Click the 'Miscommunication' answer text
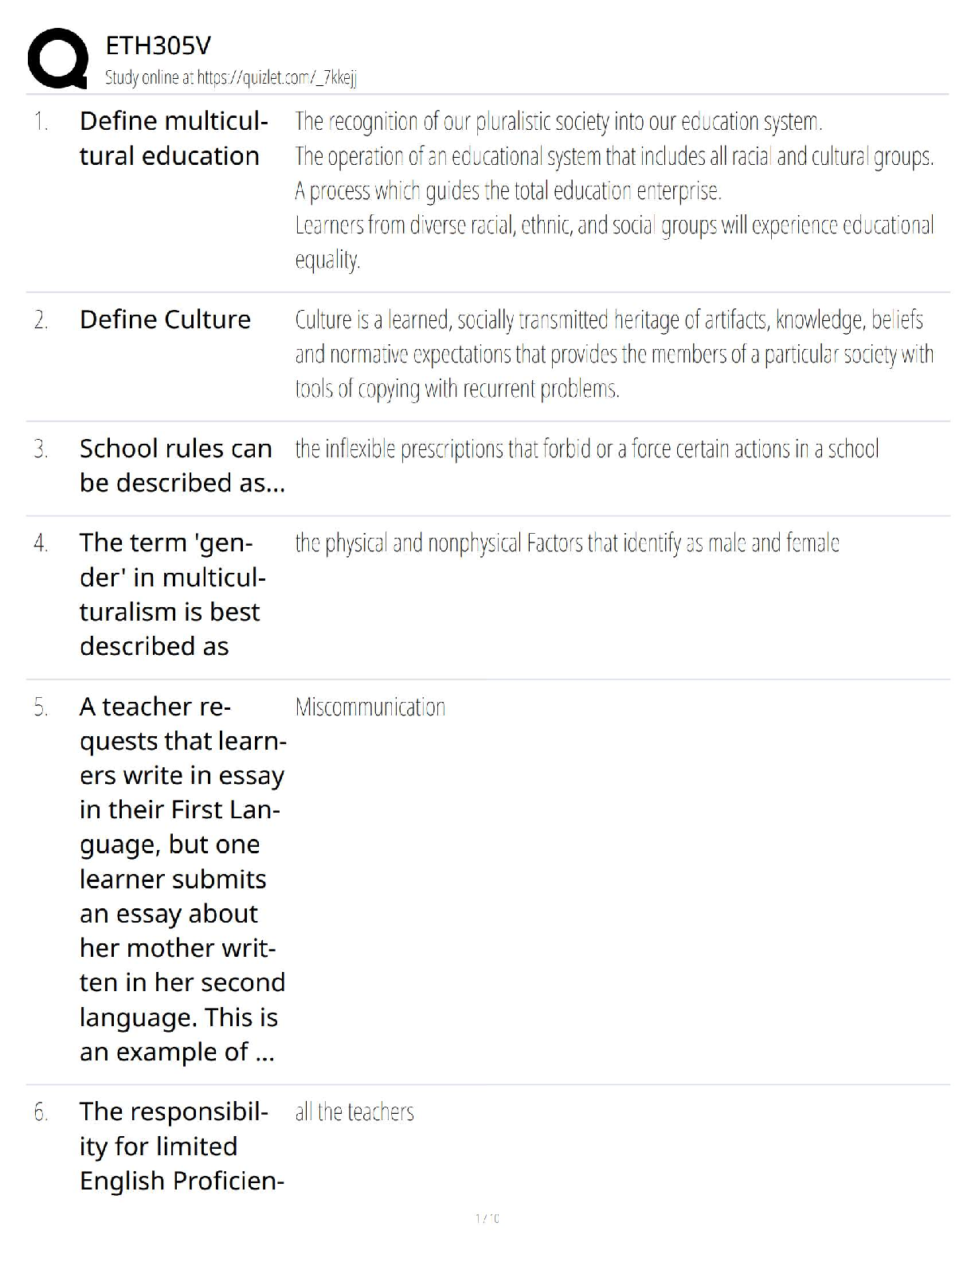Screen dimensions: 975x1262 pos(370,707)
